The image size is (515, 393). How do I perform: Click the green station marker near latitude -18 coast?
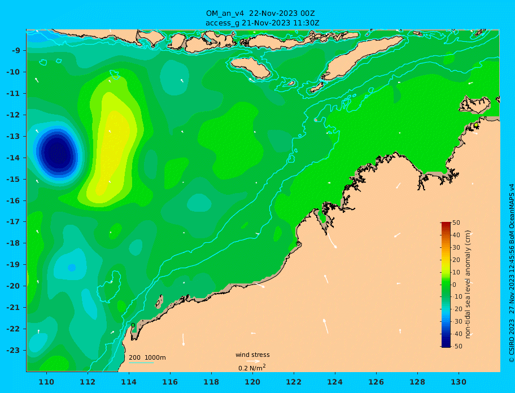coord(298,243)
